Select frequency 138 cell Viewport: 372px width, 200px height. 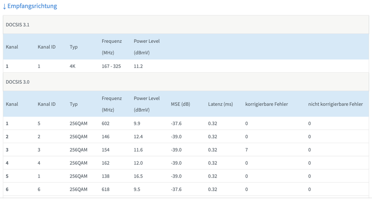click(105, 176)
